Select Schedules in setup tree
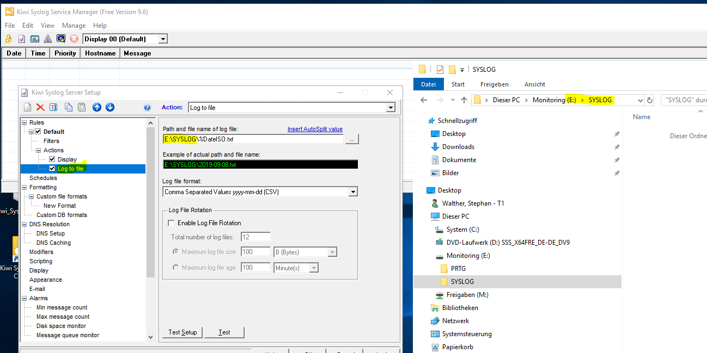The width and height of the screenshot is (707, 353). [x=43, y=178]
